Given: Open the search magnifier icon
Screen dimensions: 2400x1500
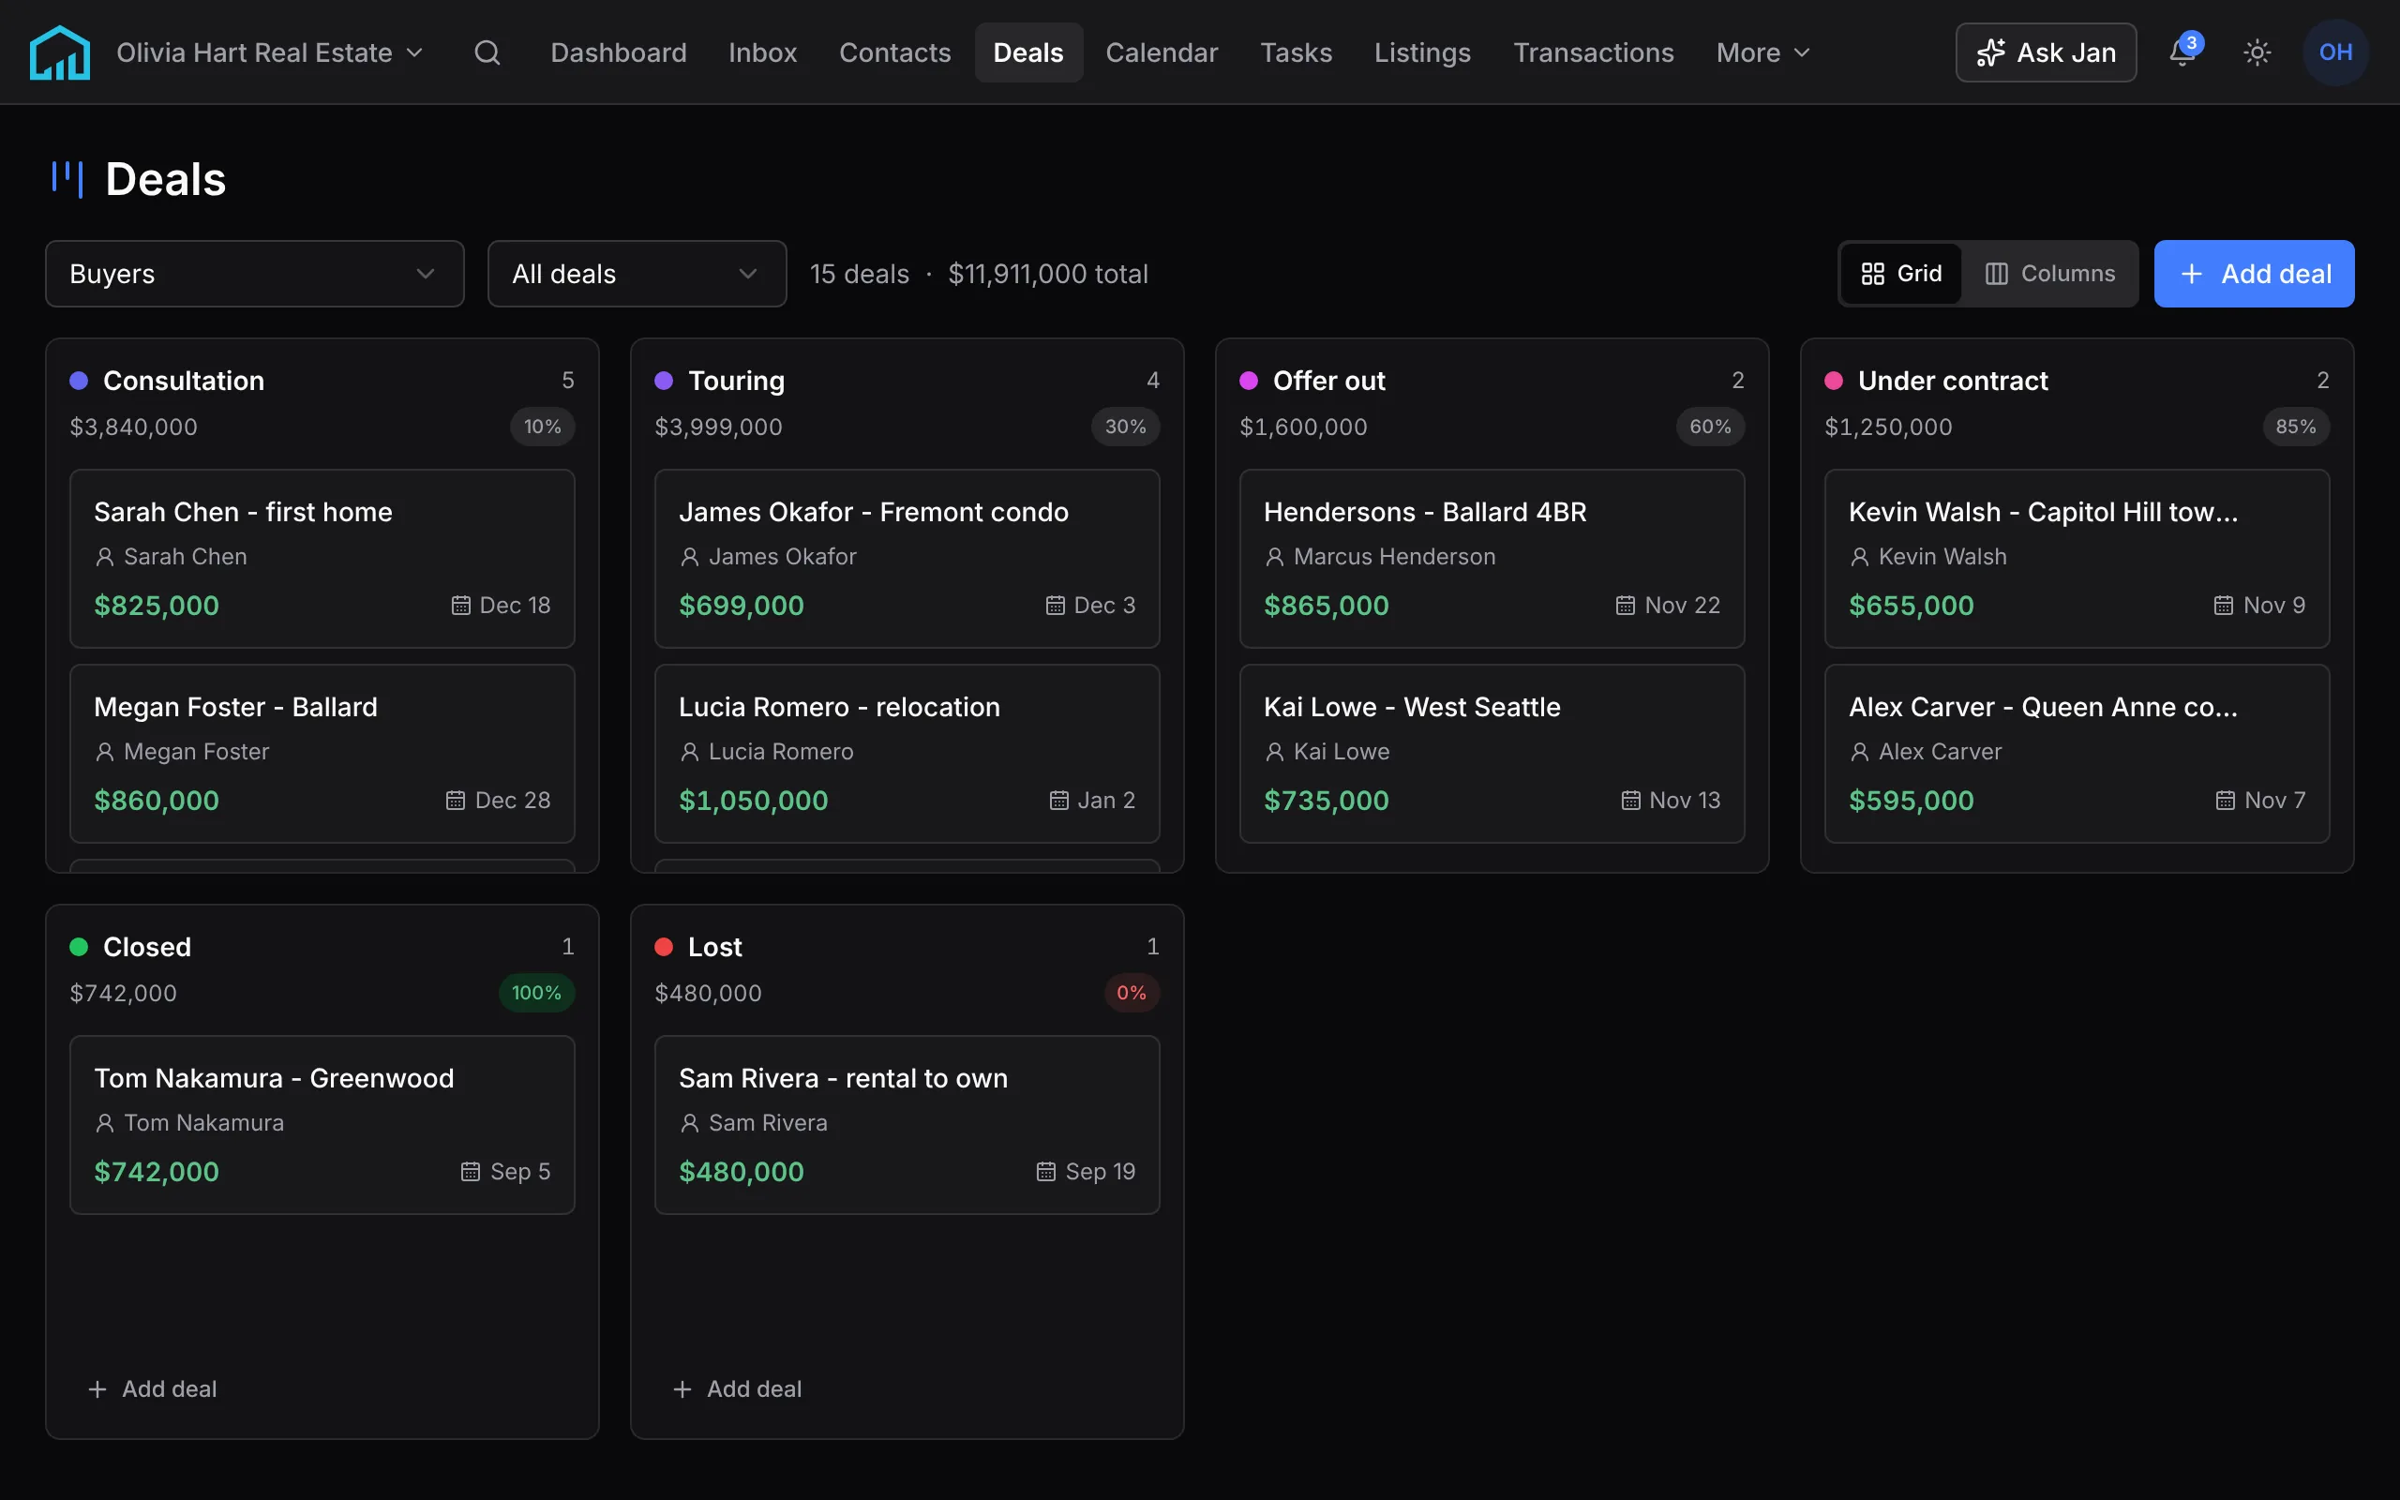Looking at the screenshot, I should click(x=487, y=52).
